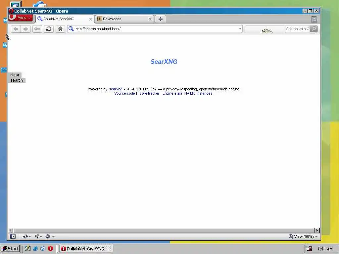Viewport: 339px width, 254px height.
Task: Click the SearXNG logo heading
Action: point(164,62)
